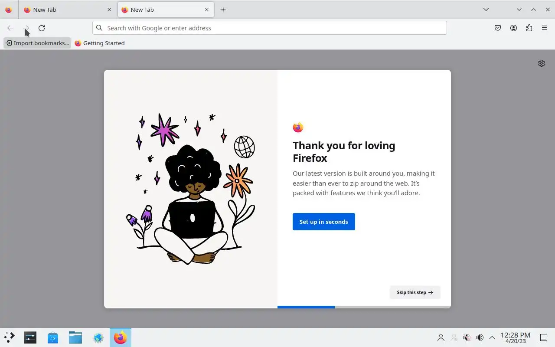Image resolution: width=555 pixels, height=347 pixels.
Task: Focus the Search with Google address bar
Action: tap(269, 28)
